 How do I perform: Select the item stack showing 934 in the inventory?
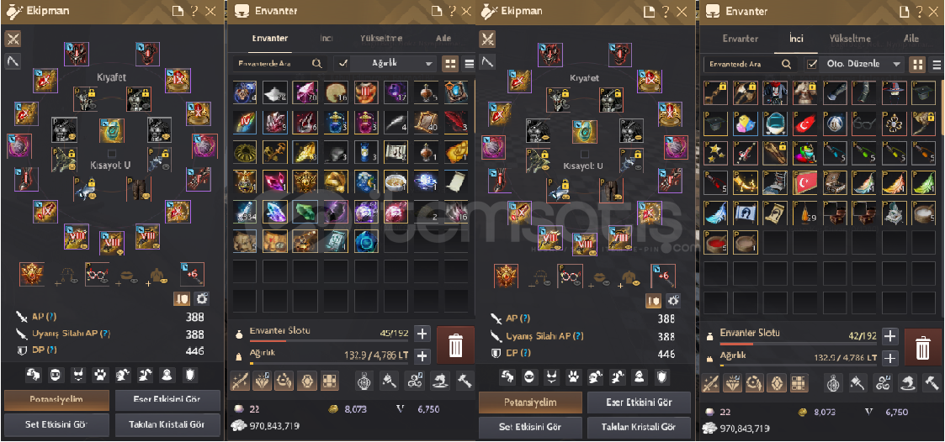(245, 212)
